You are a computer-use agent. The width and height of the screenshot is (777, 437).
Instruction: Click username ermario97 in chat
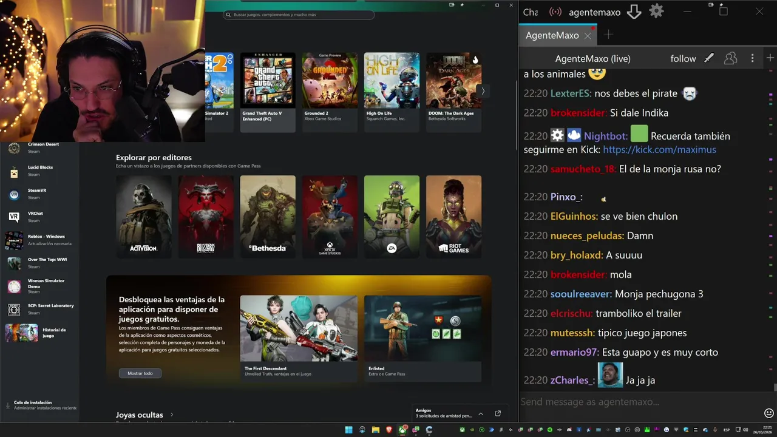coord(575,352)
